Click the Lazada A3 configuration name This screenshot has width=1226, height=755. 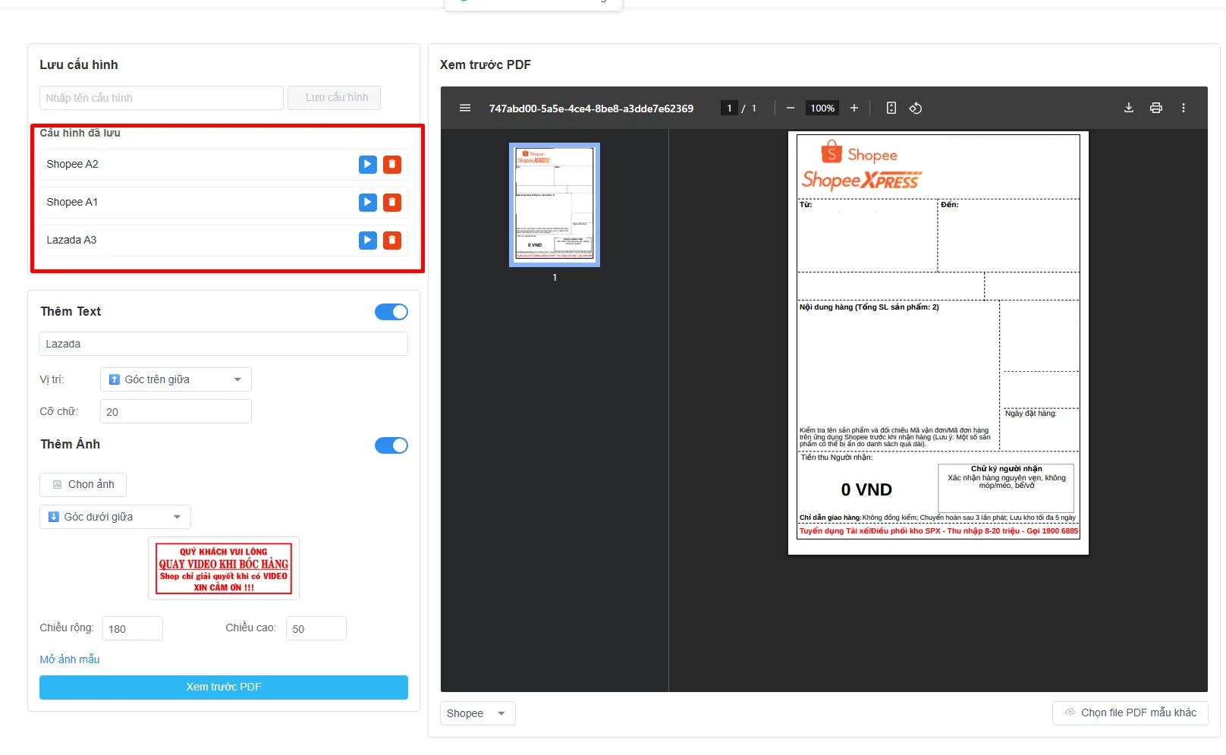pyautogui.click(x=71, y=241)
